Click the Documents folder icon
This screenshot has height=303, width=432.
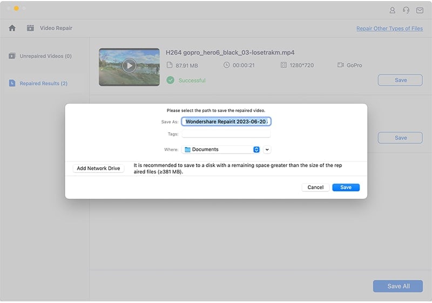[187, 149]
